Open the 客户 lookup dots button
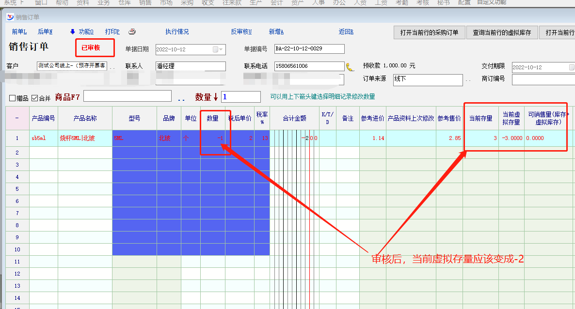This screenshot has width=575, height=309. tap(112, 67)
